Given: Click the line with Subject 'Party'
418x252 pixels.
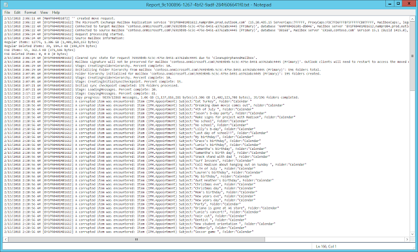Looking at the screenshot, I should [x=122, y=204].
